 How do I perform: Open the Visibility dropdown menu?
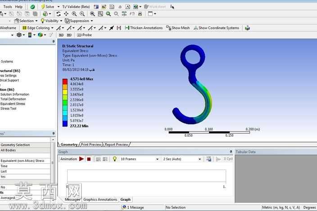(x=51, y=21)
